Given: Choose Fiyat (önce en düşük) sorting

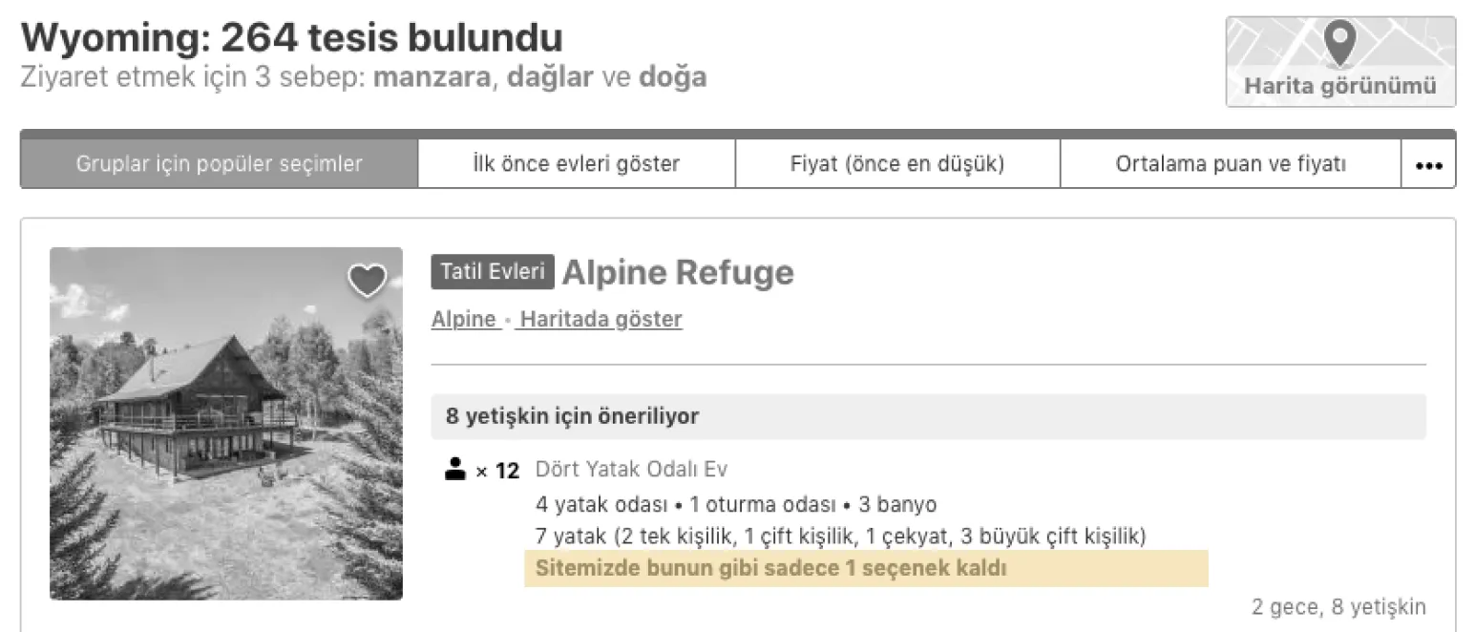Looking at the screenshot, I should (896, 162).
